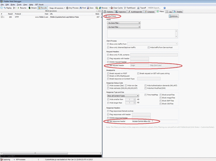Screen dimensions: 216x161
Task: Launch Browse in Internet Explorer
Action: click(103, 8)
